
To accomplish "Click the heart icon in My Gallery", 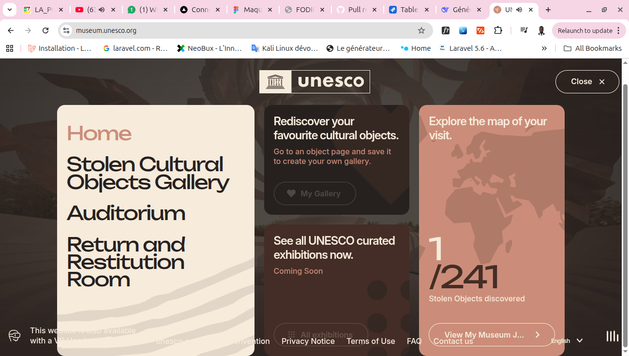I will (x=291, y=193).
